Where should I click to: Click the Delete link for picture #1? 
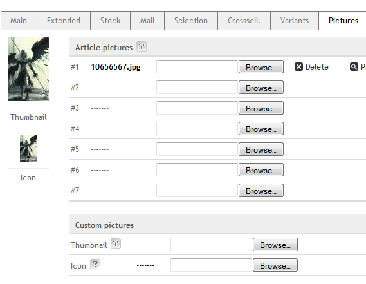pyautogui.click(x=316, y=67)
